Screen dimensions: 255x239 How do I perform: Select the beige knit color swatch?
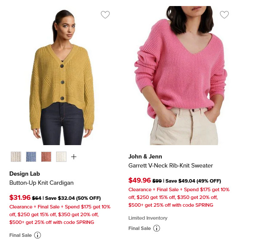pos(16,157)
